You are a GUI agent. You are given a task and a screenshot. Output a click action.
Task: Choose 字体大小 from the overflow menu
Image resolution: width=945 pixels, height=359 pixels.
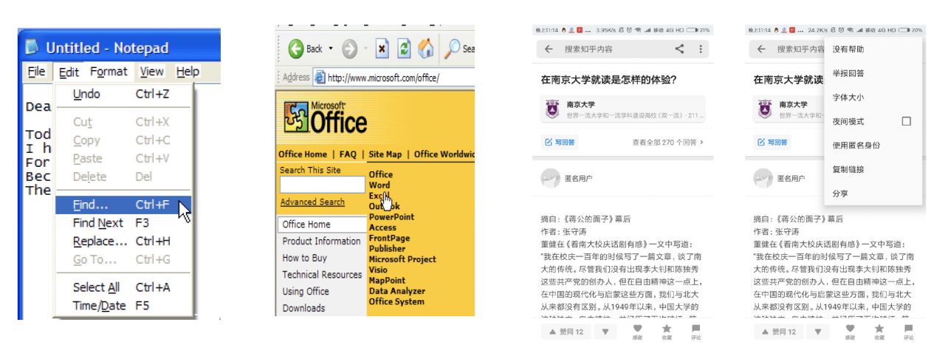pyautogui.click(x=873, y=97)
